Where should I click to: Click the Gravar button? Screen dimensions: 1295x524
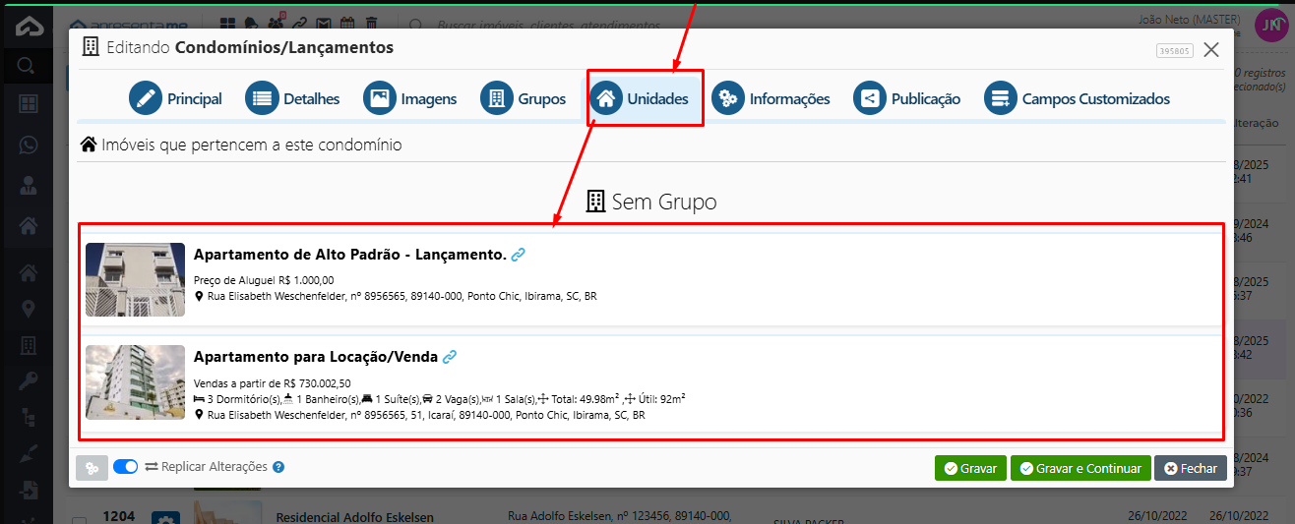tap(970, 469)
